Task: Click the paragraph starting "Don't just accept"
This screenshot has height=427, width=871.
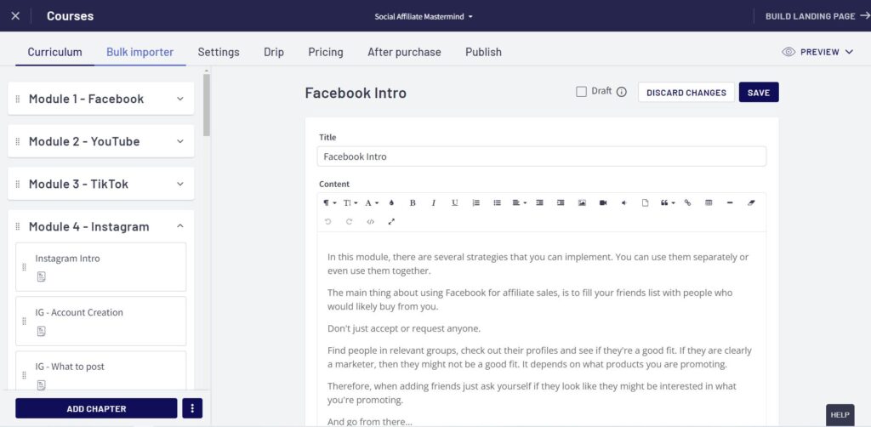Action: coord(404,328)
